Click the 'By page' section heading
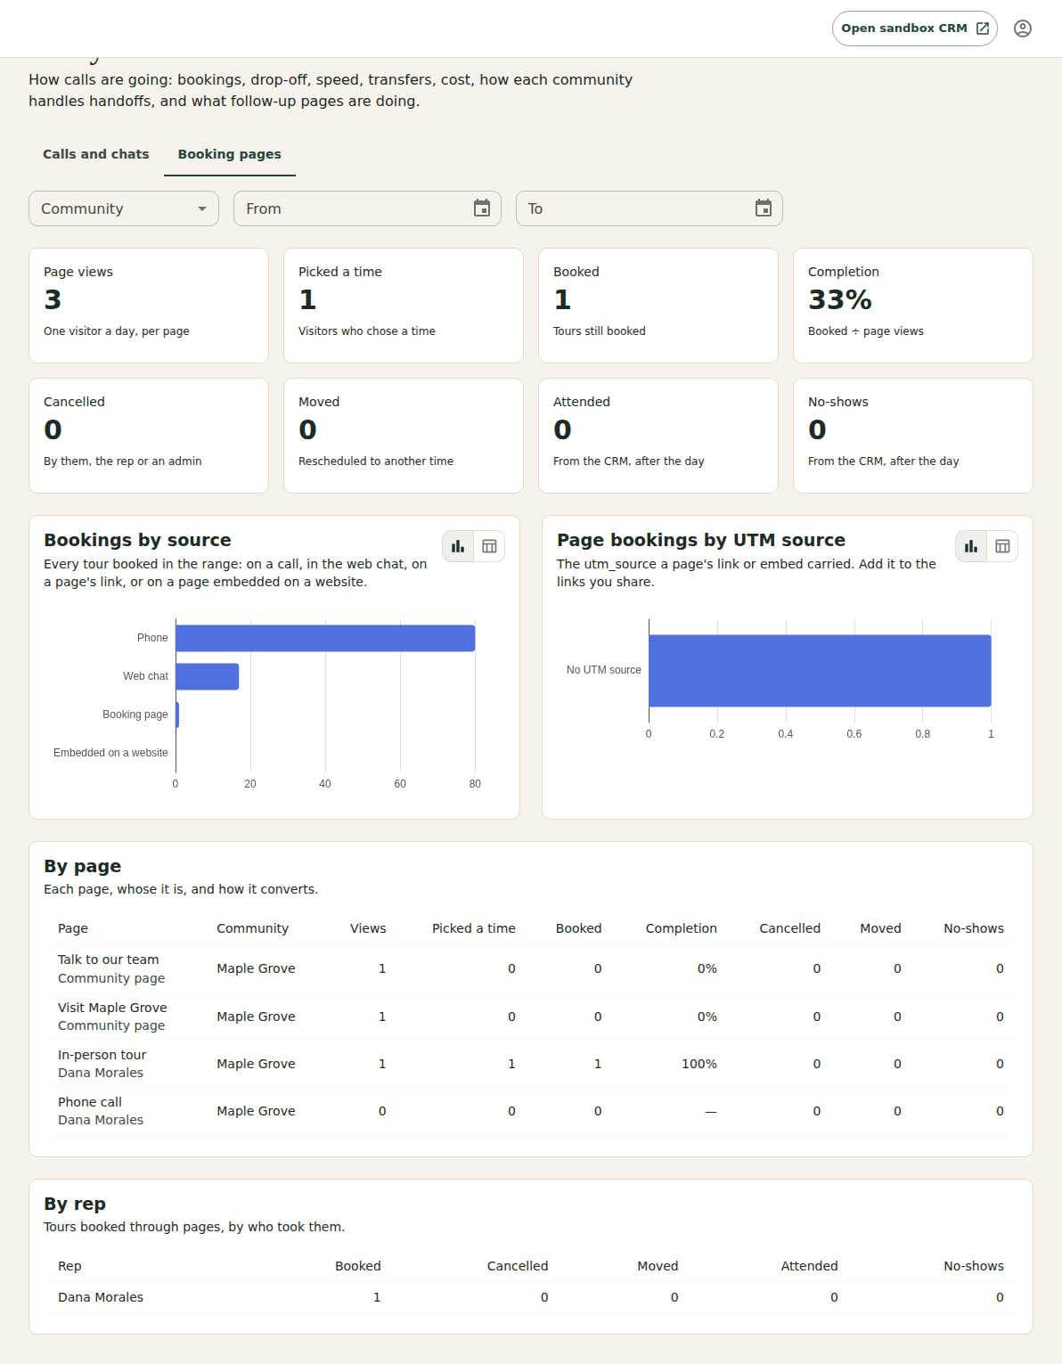Viewport: 1062px width, 1364px height. (83, 866)
